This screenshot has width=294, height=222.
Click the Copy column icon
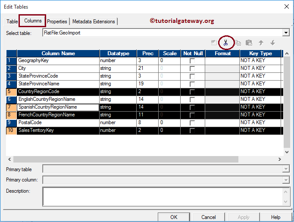(238, 43)
